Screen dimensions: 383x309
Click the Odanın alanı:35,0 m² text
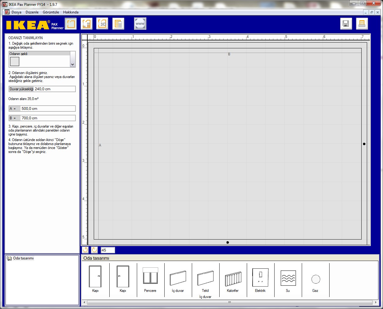(24, 99)
